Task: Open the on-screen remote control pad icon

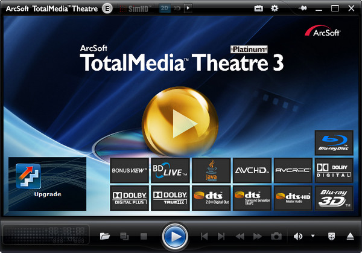Action: (331, 236)
